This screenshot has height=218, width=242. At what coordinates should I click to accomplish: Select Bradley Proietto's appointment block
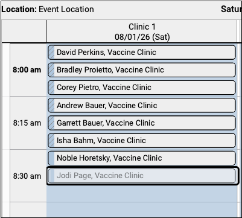pyautogui.click(x=142, y=70)
